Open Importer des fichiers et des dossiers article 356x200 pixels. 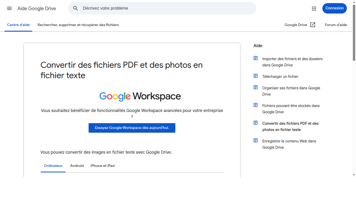(x=292, y=62)
